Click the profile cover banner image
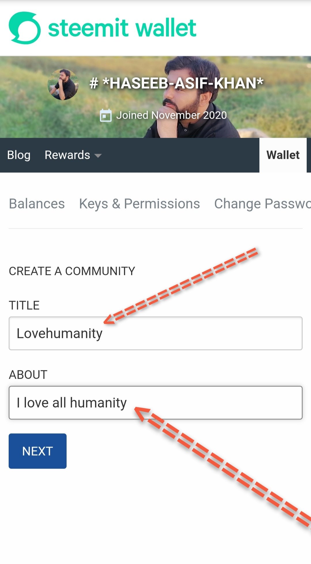This screenshot has height=564, width=311. (156, 97)
